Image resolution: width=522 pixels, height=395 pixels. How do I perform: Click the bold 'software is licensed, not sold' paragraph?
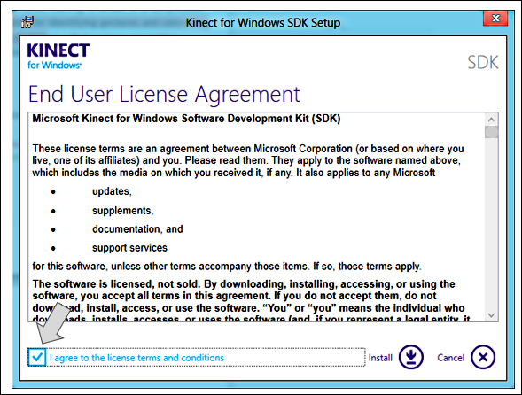click(x=252, y=300)
